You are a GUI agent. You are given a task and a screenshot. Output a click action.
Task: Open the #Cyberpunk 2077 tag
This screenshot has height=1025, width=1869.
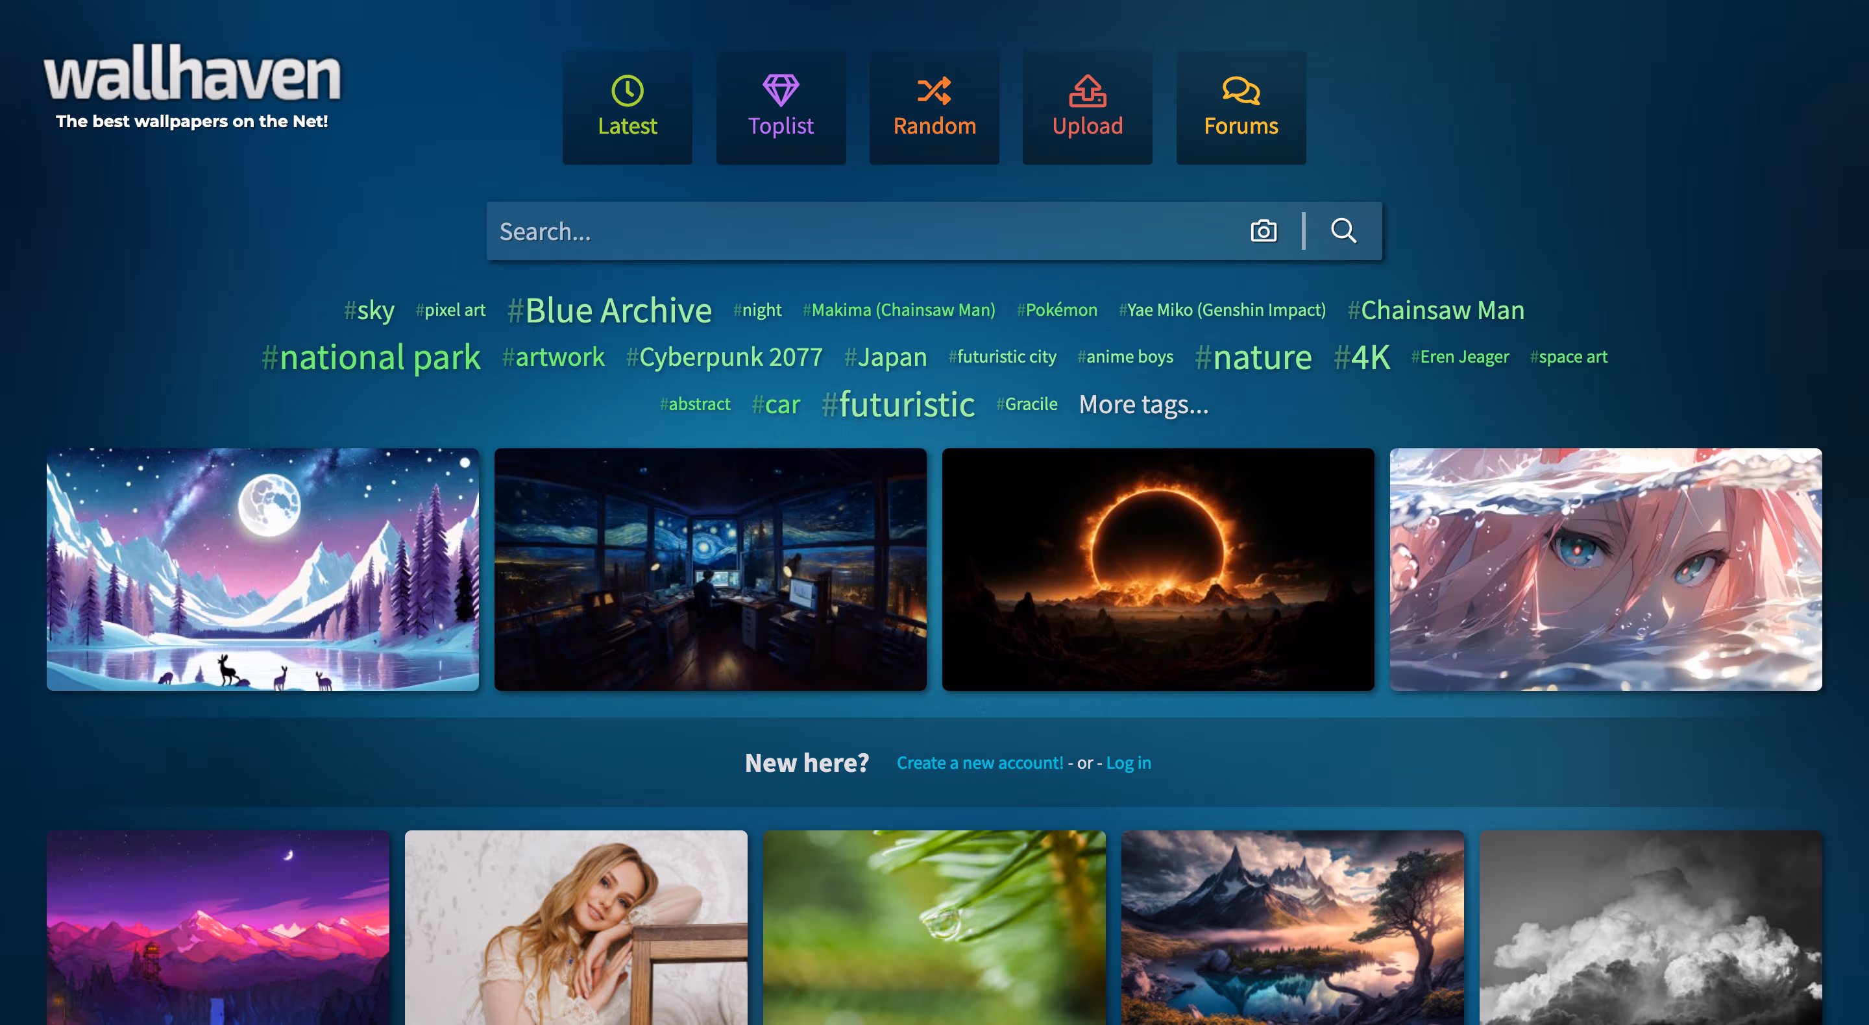coord(724,357)
